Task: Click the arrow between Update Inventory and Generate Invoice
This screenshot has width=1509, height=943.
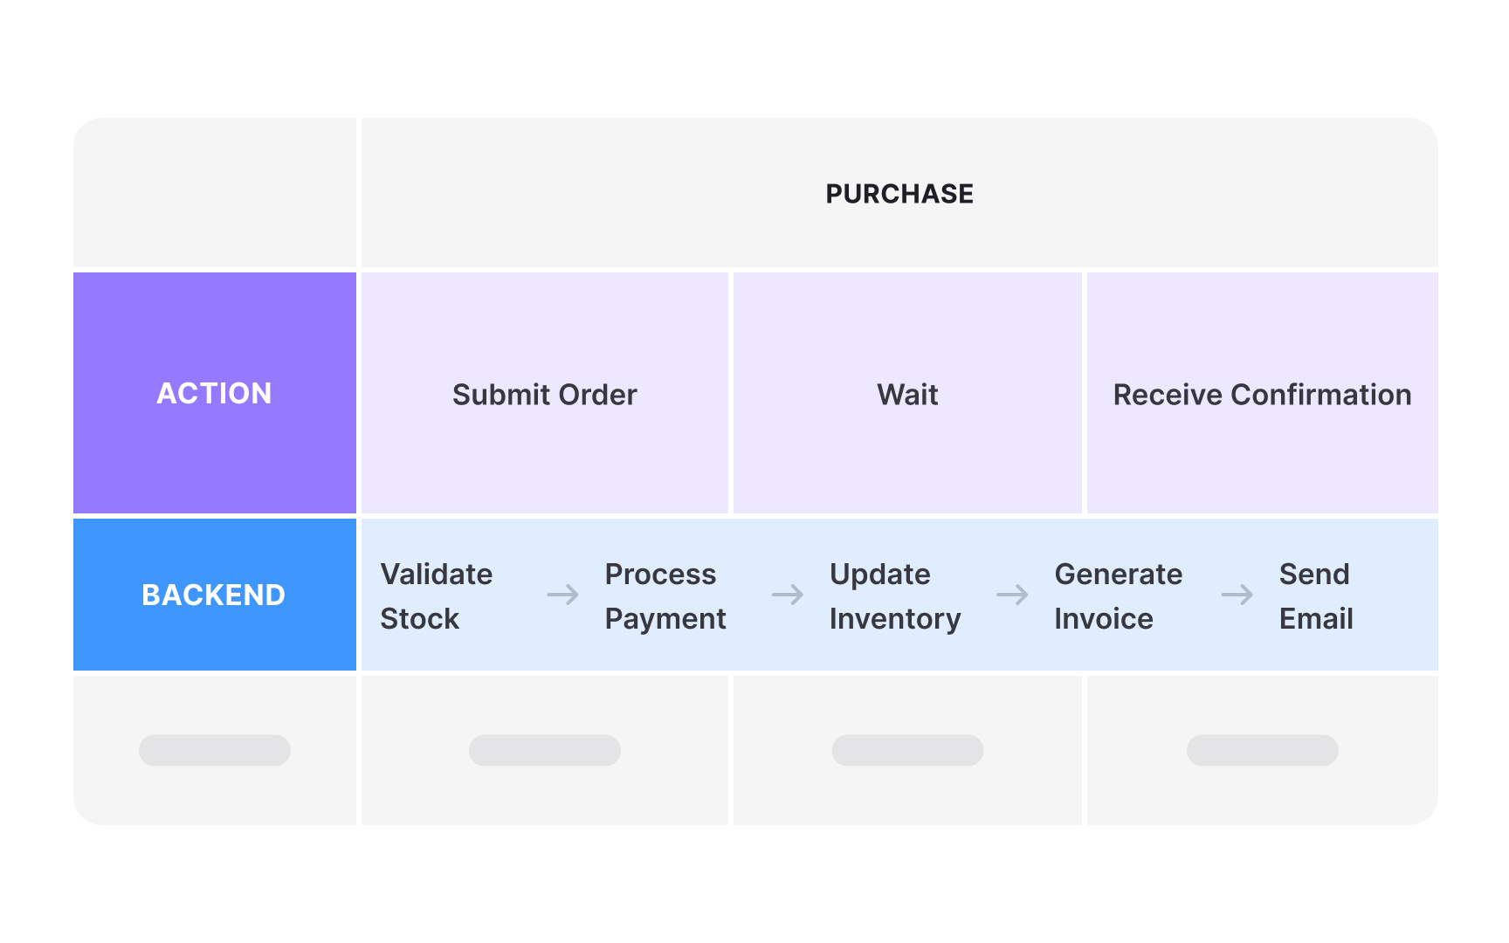Action: click(x=1012, y=595)
